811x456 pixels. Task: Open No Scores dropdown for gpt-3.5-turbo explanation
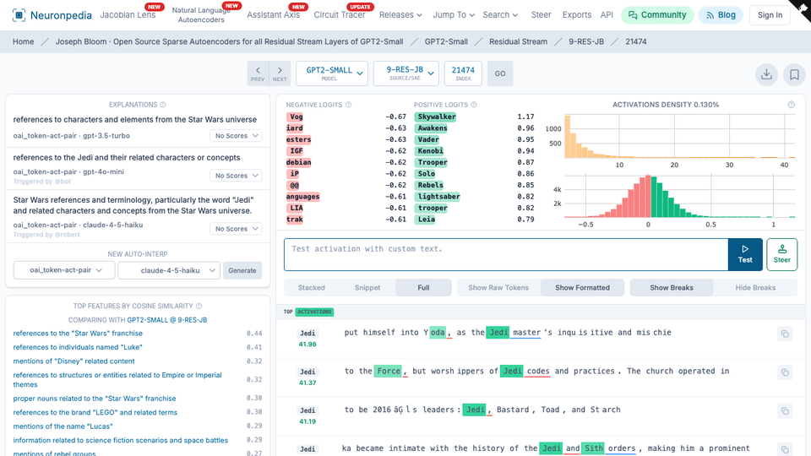coord(236,135)
